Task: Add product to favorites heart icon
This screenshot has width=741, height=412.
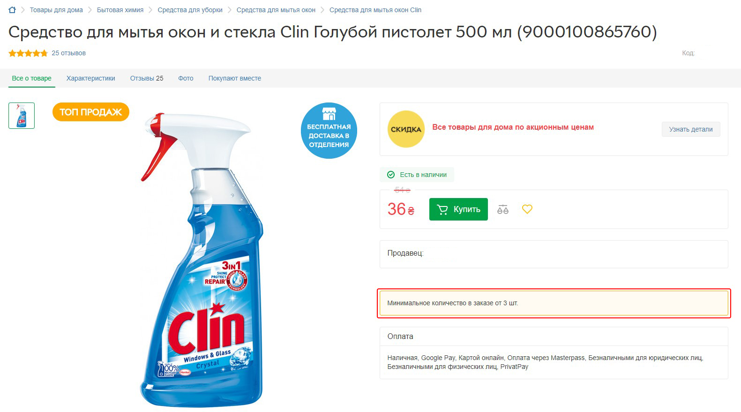Action: point(527,209)
